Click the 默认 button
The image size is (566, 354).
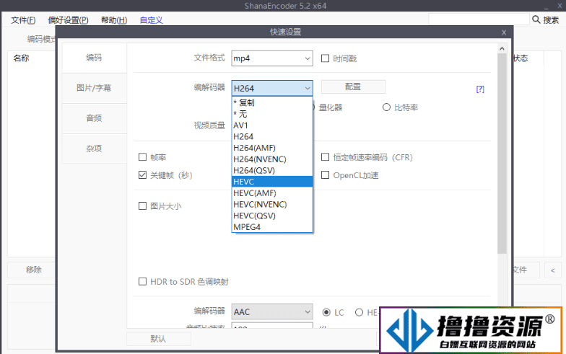159,339
